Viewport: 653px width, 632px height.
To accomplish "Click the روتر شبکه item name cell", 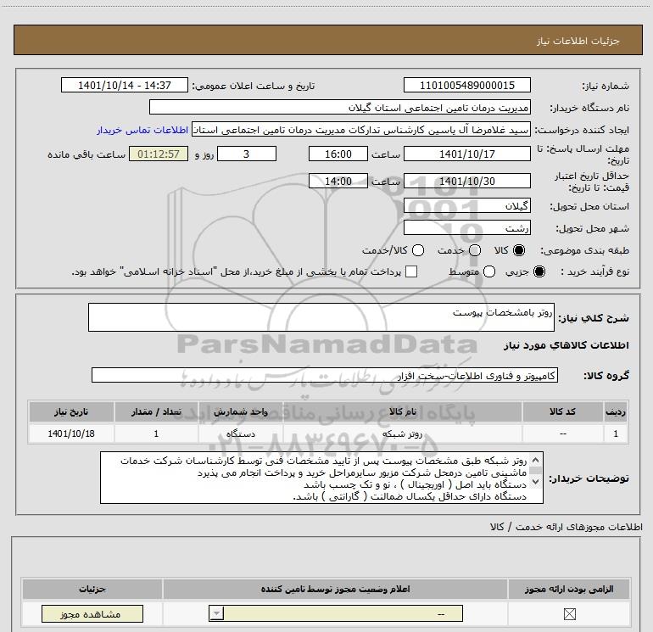I will point(402,433).
